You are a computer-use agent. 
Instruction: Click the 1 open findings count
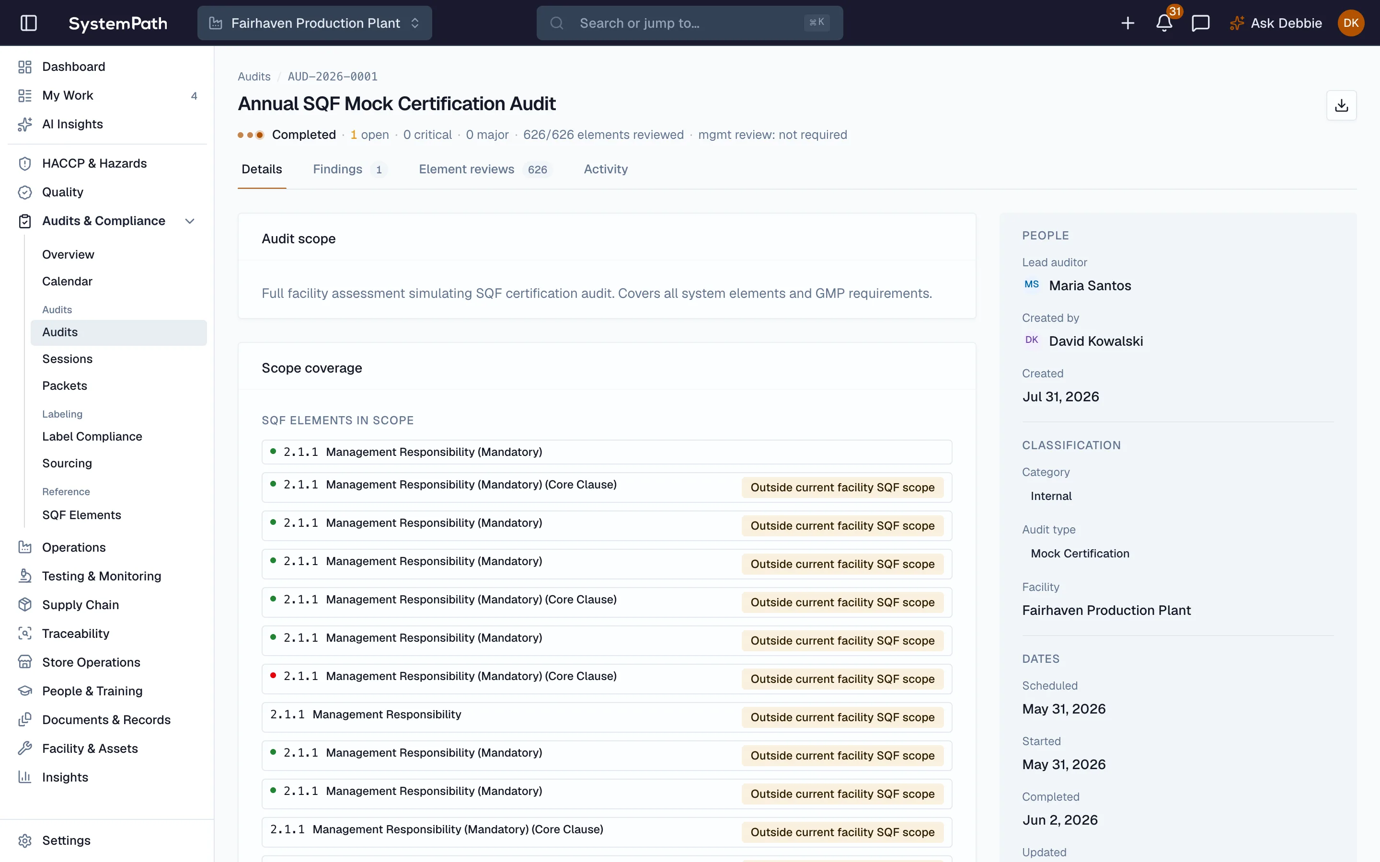coord(369,135)
